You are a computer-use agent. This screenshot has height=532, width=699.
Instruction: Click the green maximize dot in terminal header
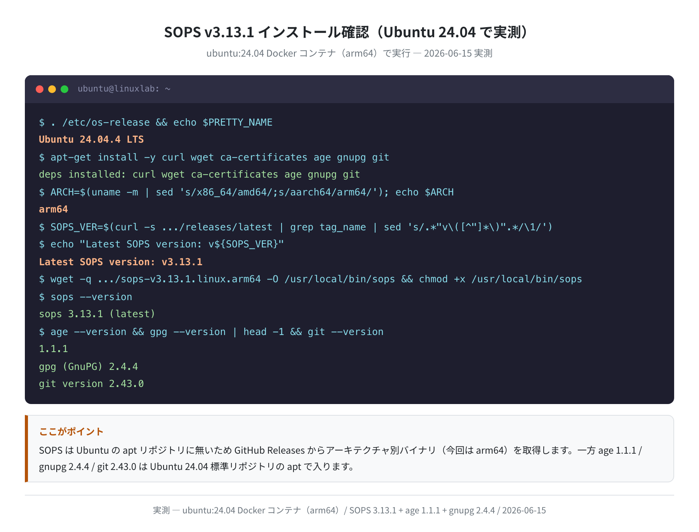pyautogui.click(x=64, y=89)
